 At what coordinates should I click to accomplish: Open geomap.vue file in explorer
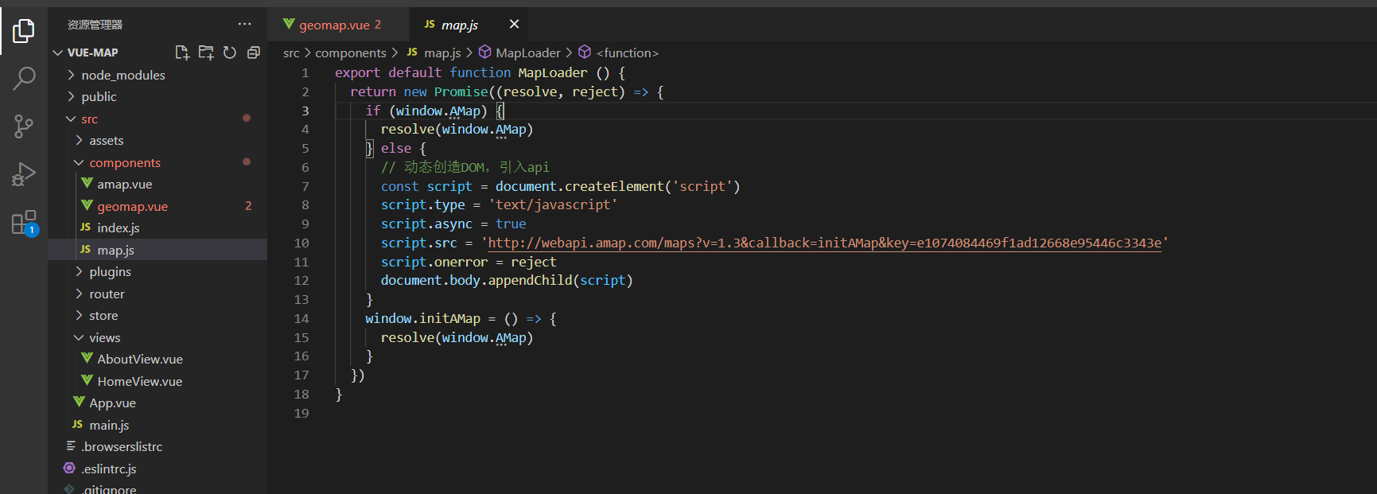point(158,206)
